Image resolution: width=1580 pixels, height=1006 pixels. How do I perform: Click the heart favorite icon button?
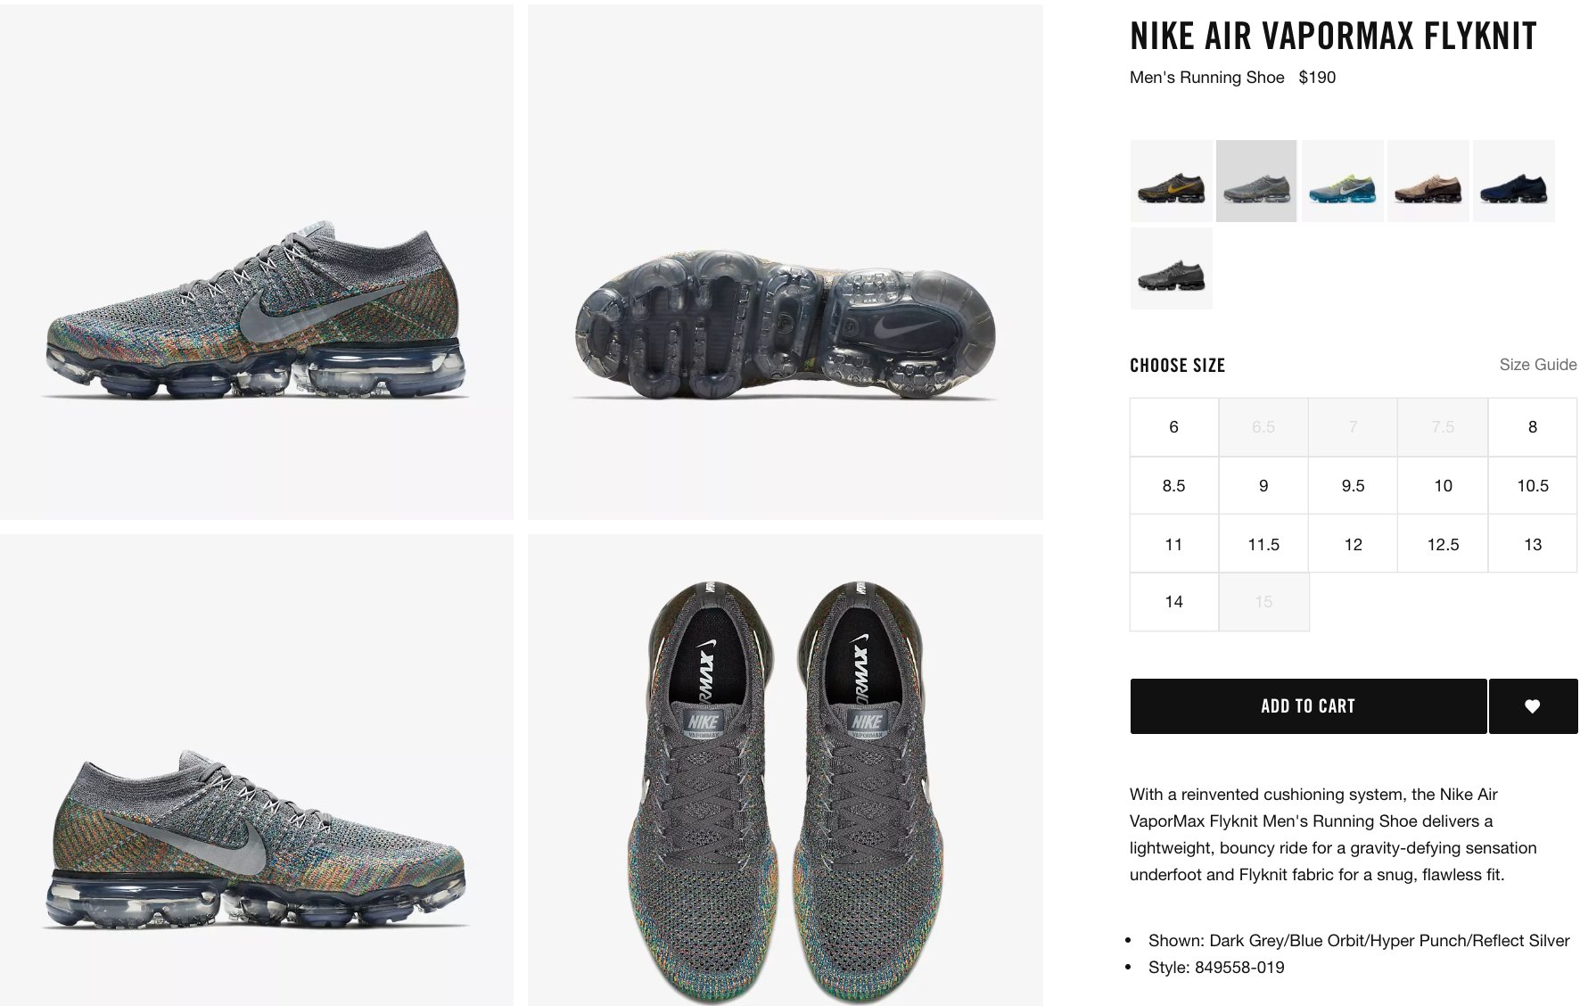coord(1533,706)
